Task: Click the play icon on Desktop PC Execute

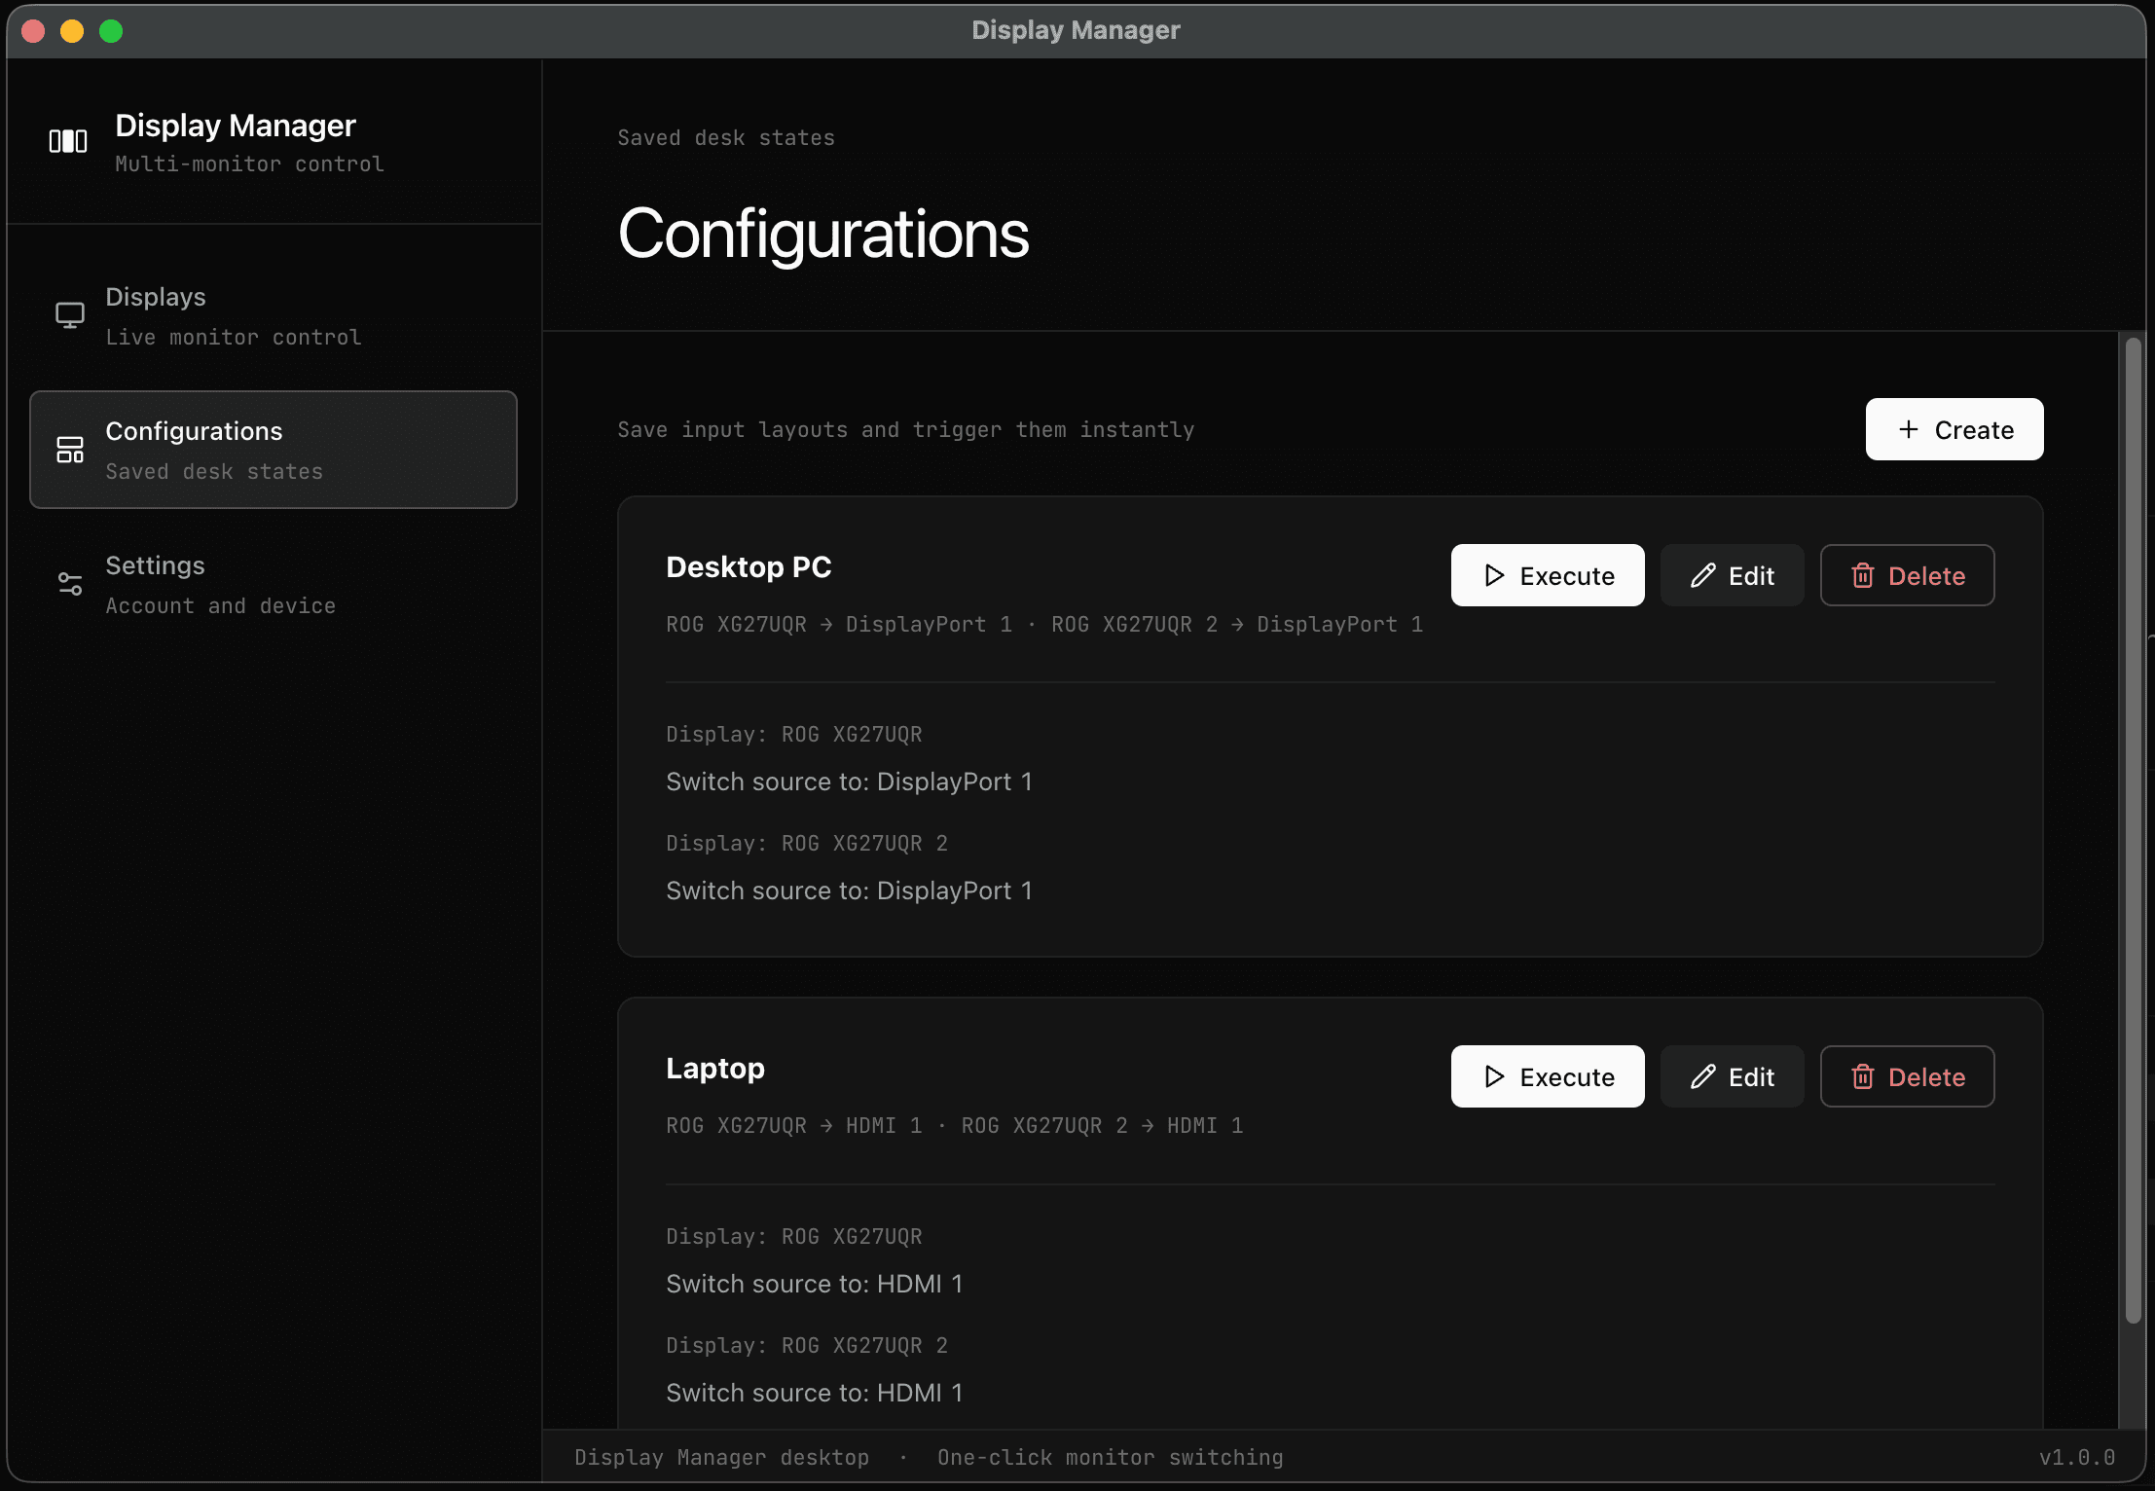Action: point(1494,575)
